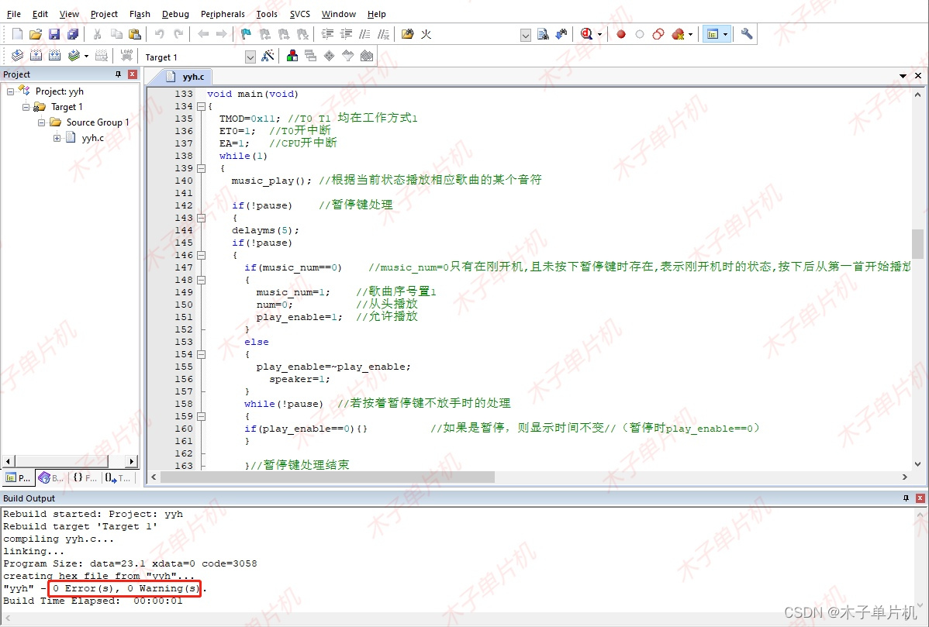The width and height of the screenshot is (929, 627).
Task: Click the Redo arrow icon
Action: point(178,34)
